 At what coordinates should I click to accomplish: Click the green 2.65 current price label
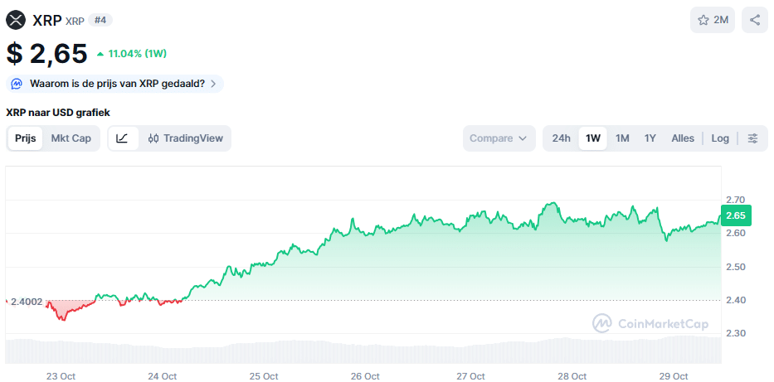pyautogui.click(x=736, y=215)
